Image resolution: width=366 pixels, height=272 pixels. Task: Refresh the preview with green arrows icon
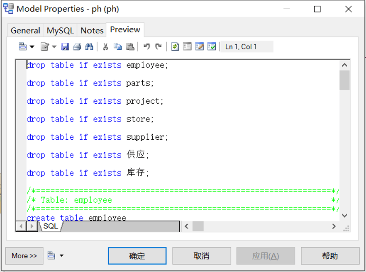pos(175,47)
